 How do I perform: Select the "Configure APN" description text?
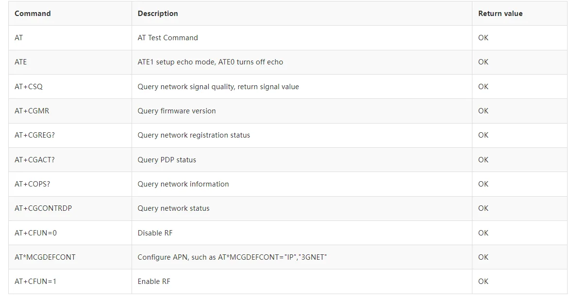click(232, 257)
